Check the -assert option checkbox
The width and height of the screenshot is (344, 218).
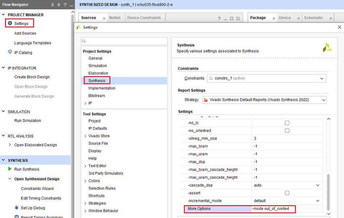click(x=287, y=193)
